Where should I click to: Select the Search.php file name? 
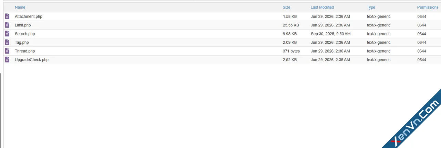point(25,34)
